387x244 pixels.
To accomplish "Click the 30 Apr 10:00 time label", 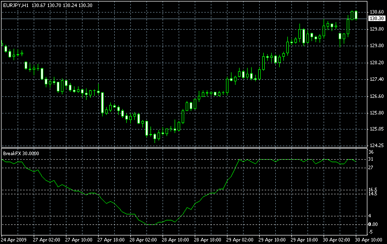I will click(369, 240).
